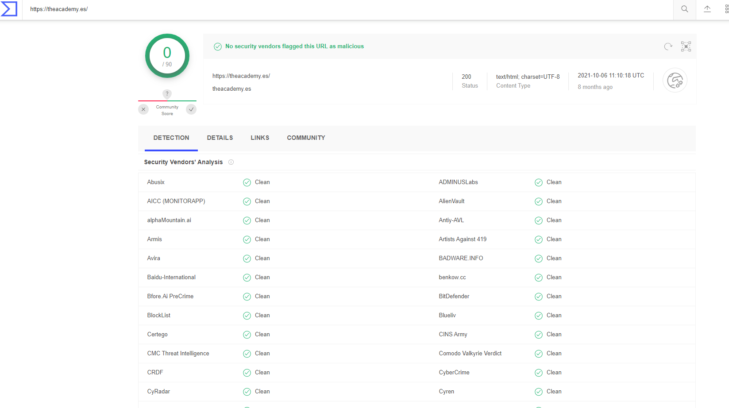Click the clean check icon for CINS Army
Viewport: 729px width, 408px height.
[x=539, y=335]
